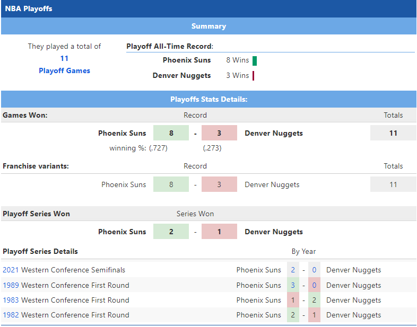This screenshot has width=417, height=327.
Task: Click the Games Won totals box showing 11
Action: tap(393, 133)
